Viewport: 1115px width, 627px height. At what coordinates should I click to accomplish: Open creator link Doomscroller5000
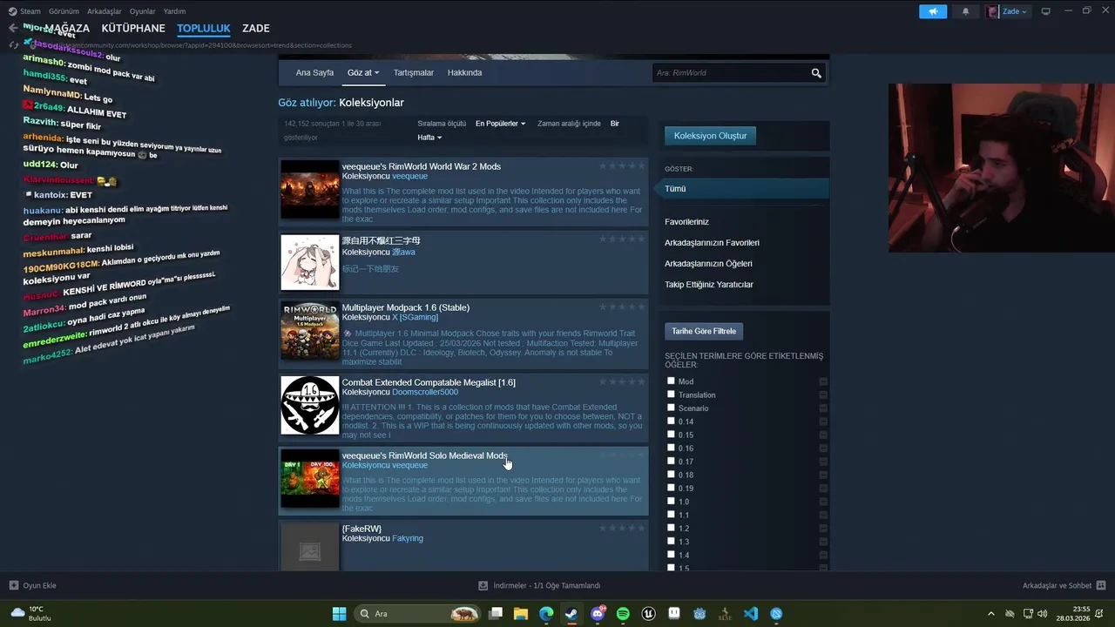click(x=424, y=392)
